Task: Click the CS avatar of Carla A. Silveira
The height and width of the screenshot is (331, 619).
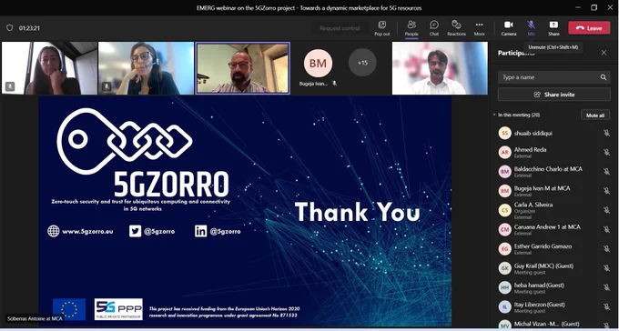Action: coord(504,210)
